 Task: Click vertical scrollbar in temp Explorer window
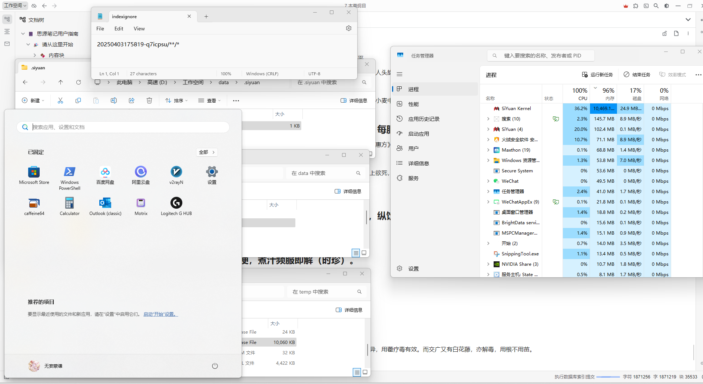click(368, 350)
